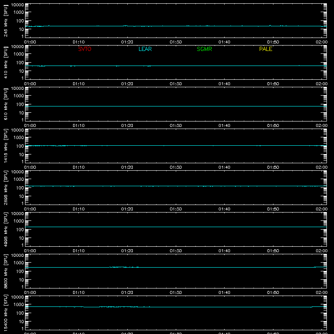Image resolution: width=334 pixels, height=334 pixels.
Task: Select the 410 MHz [SFU] axis title
Action: 6,63
